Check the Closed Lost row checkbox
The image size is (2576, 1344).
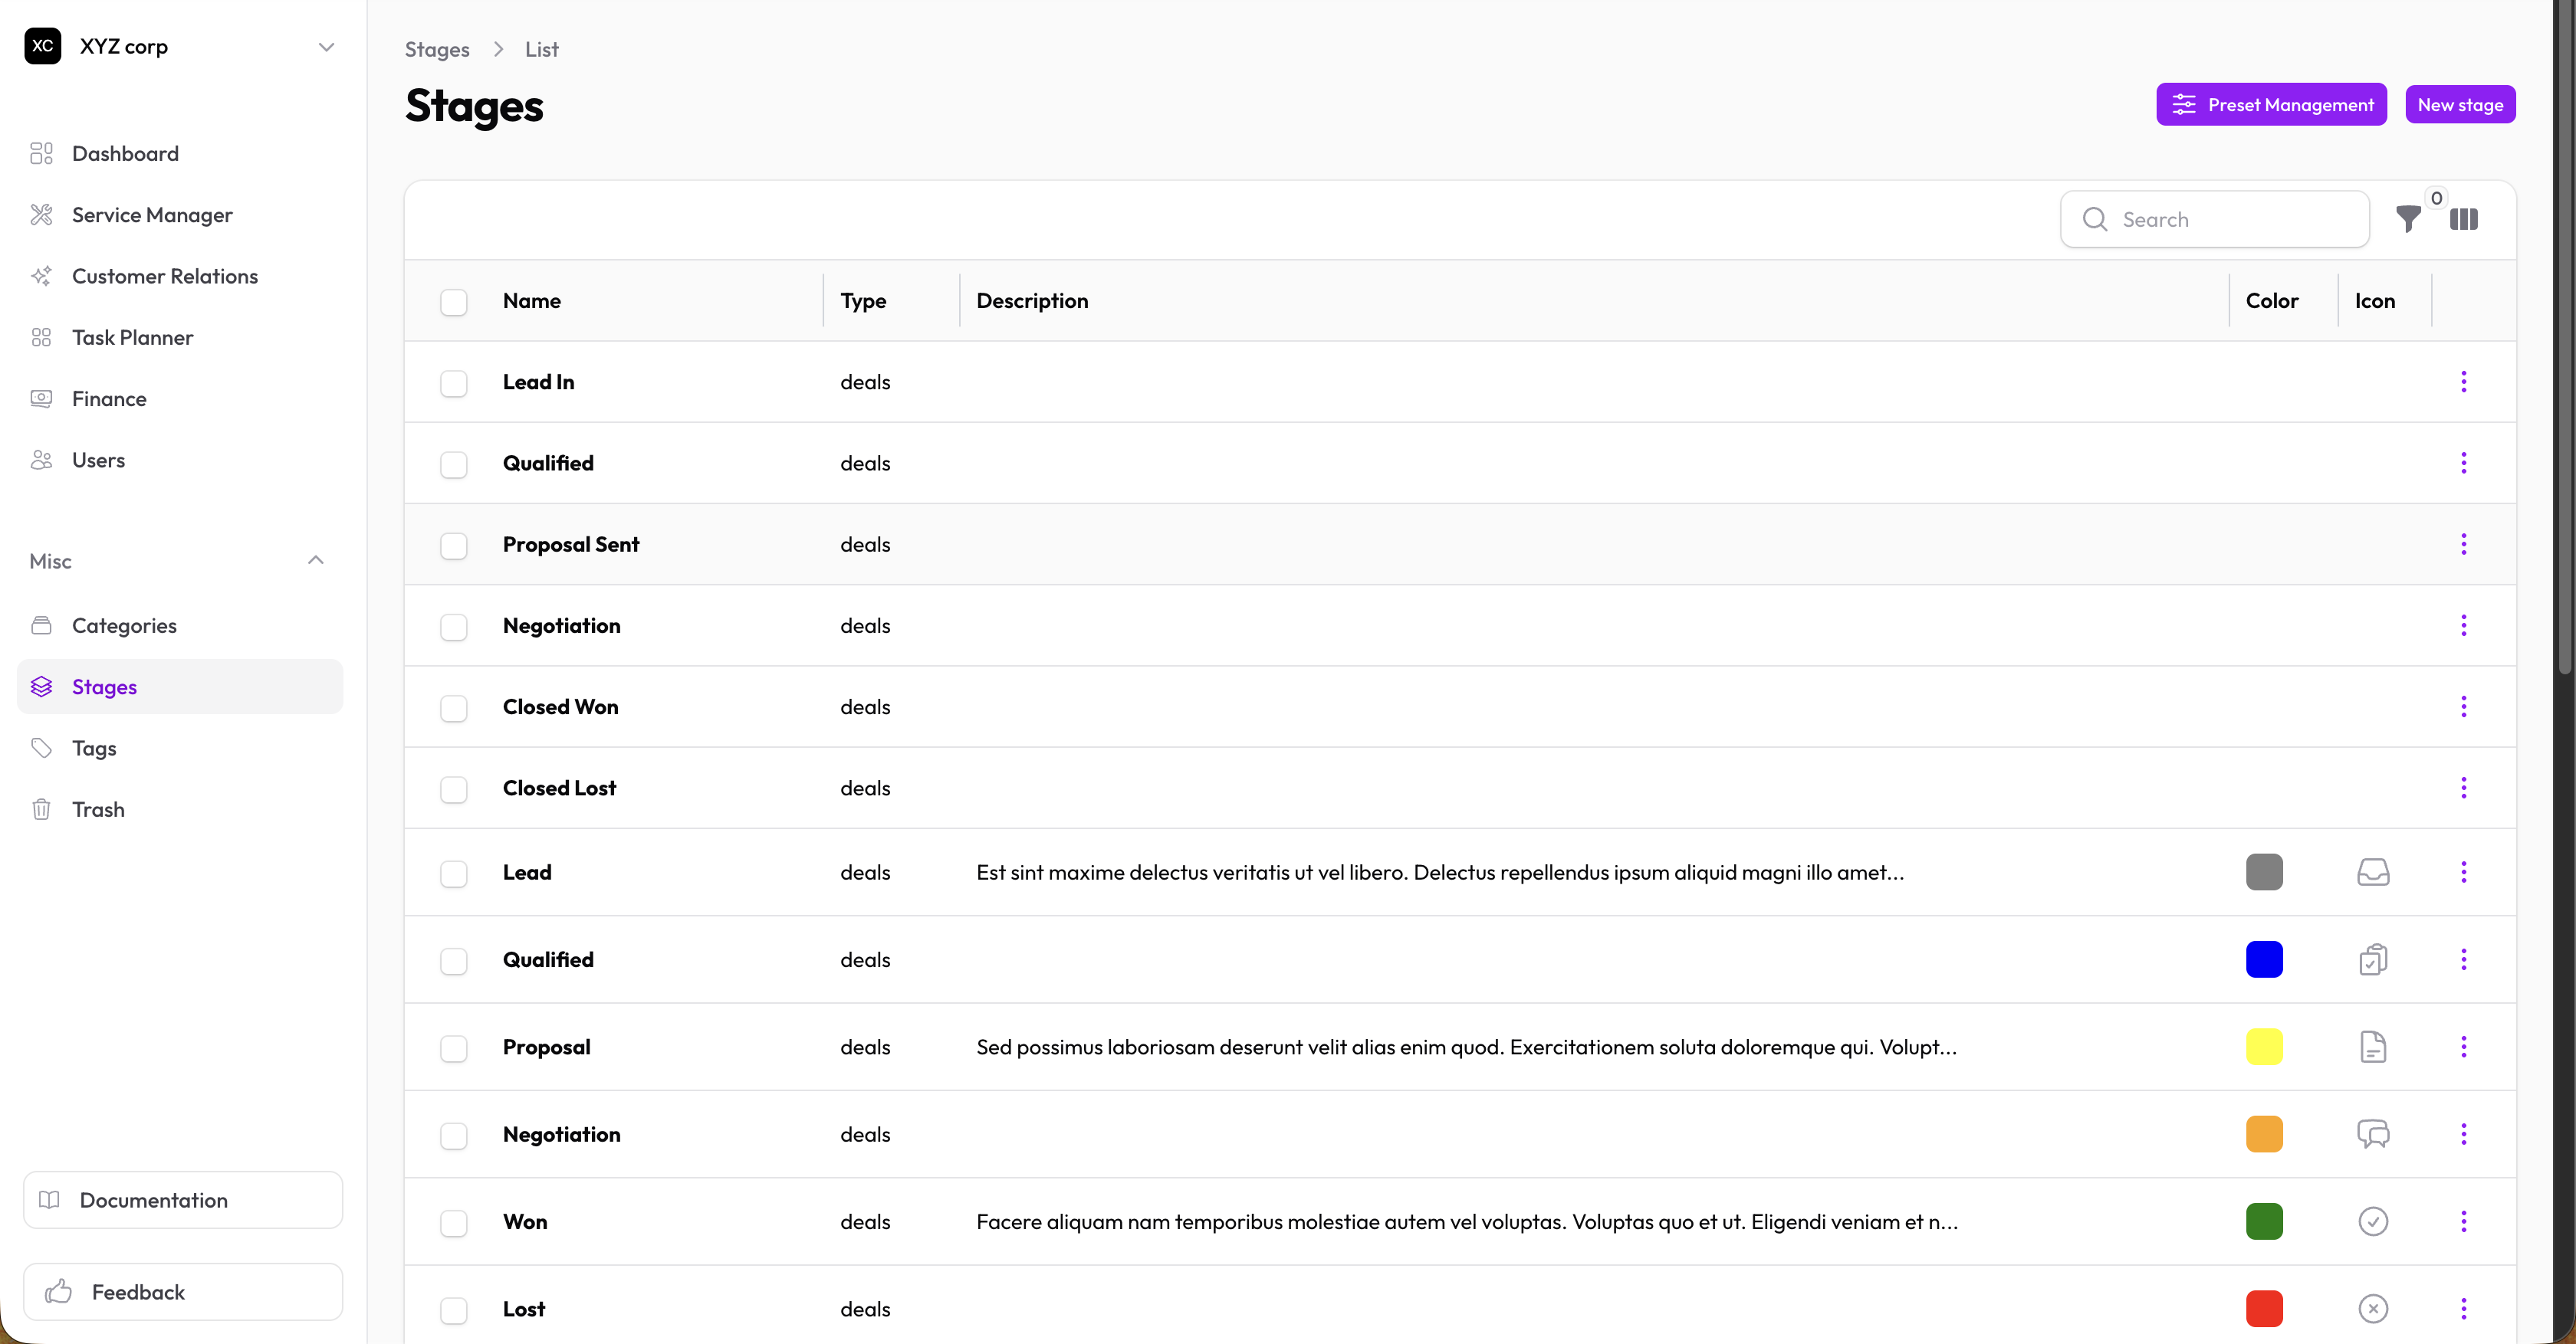[x=454, y=789]
